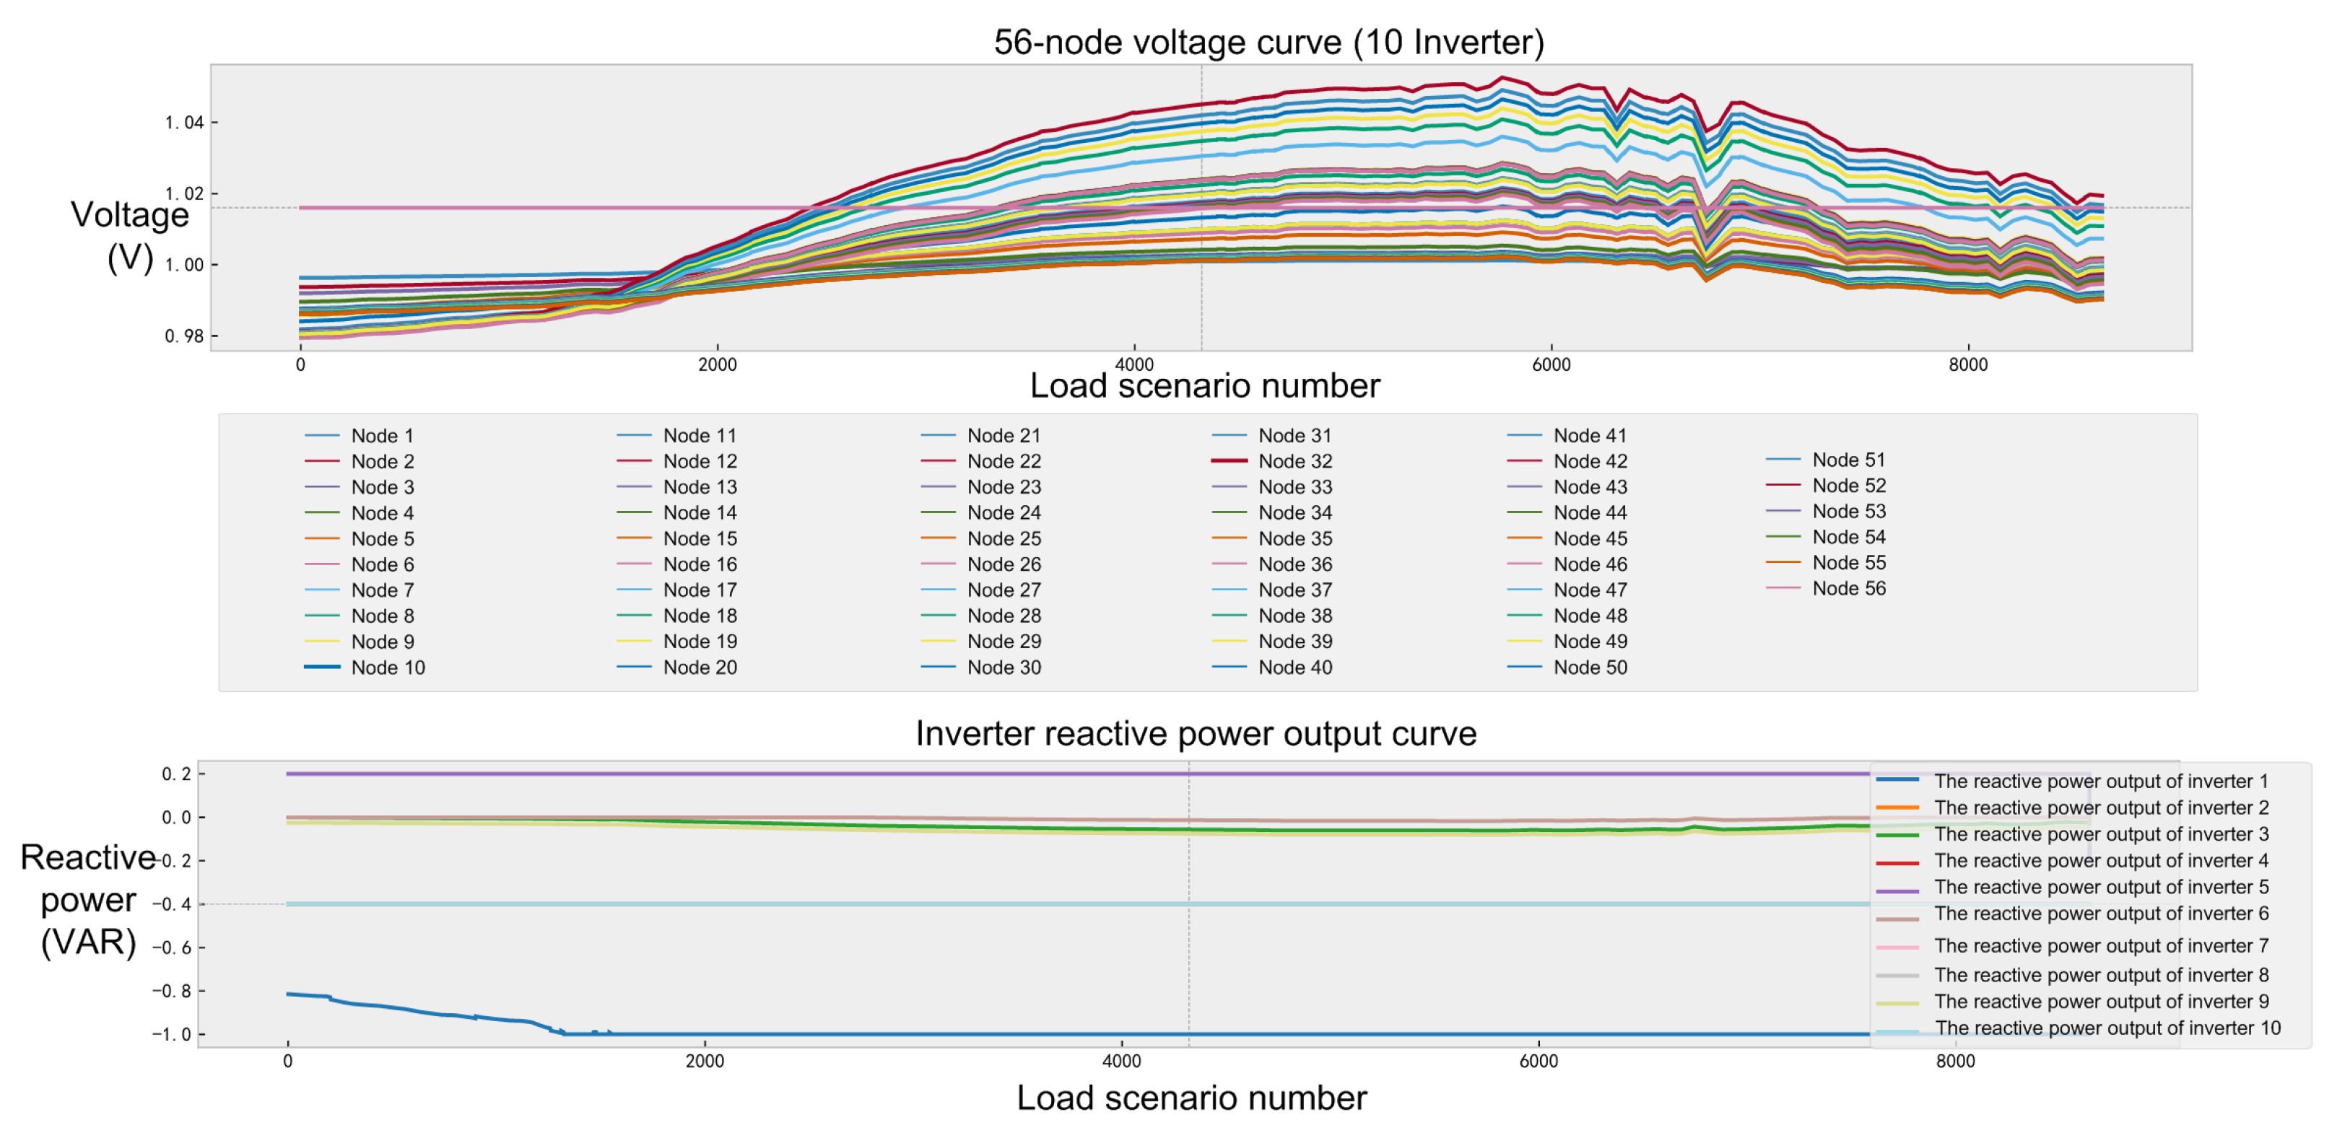2337x1133 pixels.
Task: Select Node 56 in the legend
Action: point(1848,588)
